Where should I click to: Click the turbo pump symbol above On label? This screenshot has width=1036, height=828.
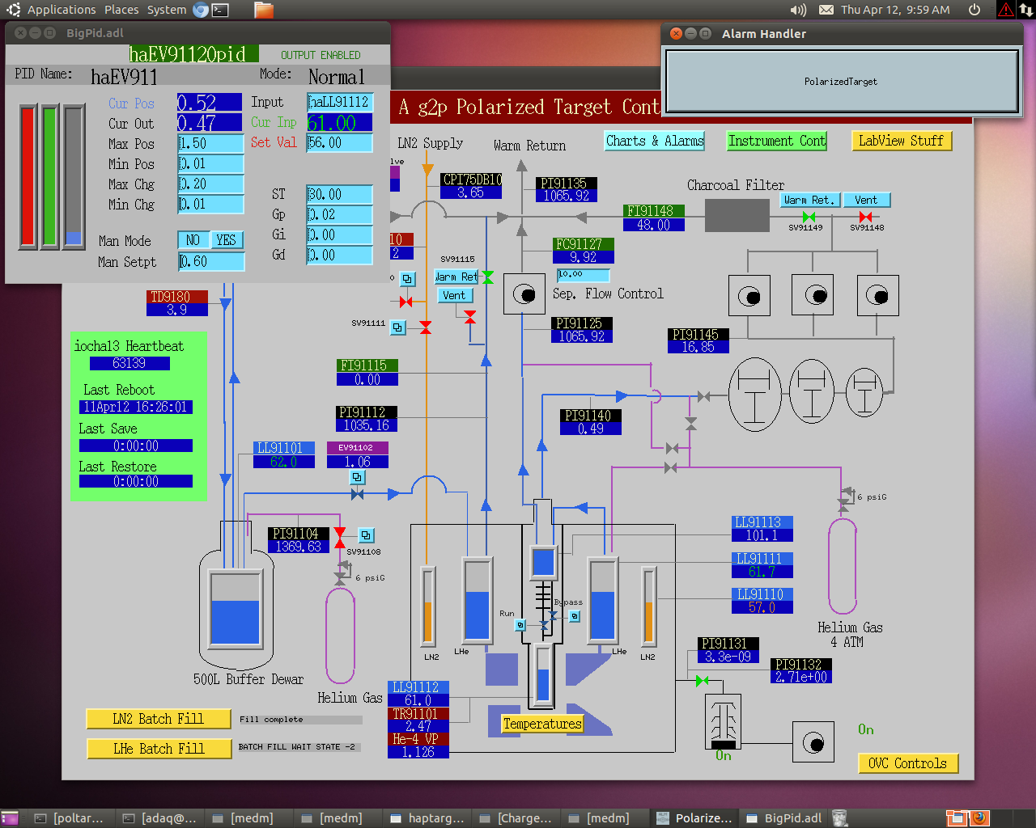pos(723,721)
